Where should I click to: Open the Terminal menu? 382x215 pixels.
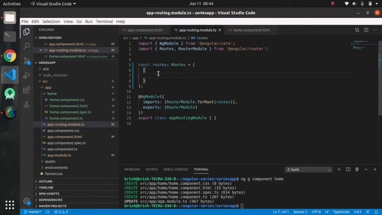[104, 21]
